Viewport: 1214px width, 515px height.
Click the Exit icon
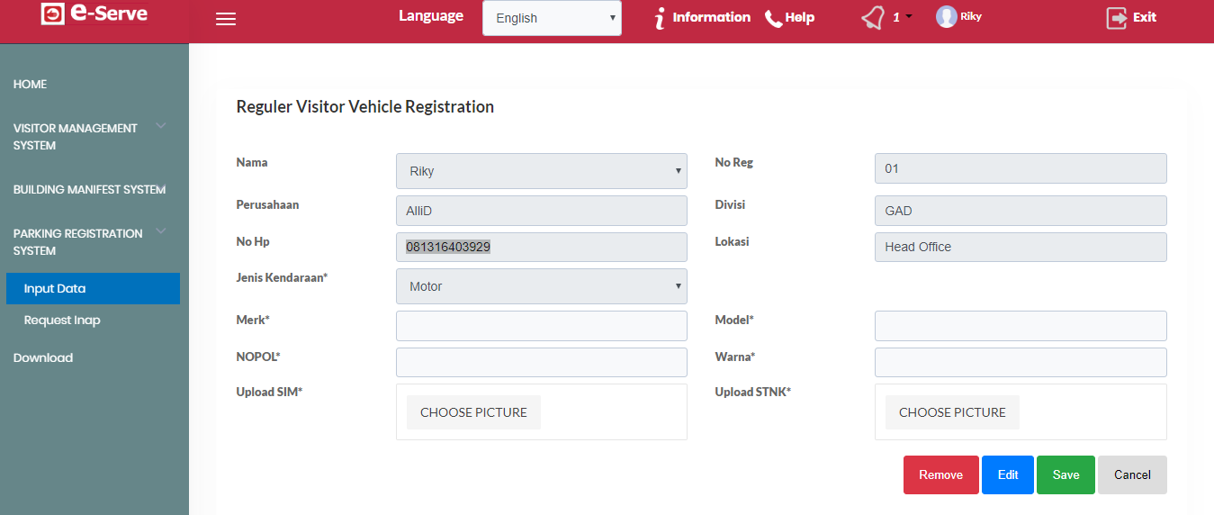1117,18
